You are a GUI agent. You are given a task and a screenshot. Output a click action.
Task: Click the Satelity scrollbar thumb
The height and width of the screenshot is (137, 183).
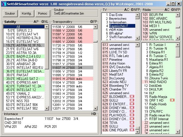(x=47, y=49)
